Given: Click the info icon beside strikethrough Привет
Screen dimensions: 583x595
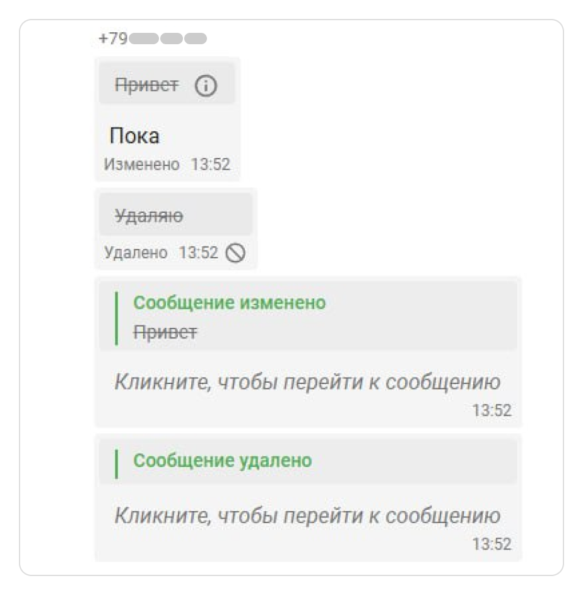Looking at the screenshot, I should pos(207,83).
